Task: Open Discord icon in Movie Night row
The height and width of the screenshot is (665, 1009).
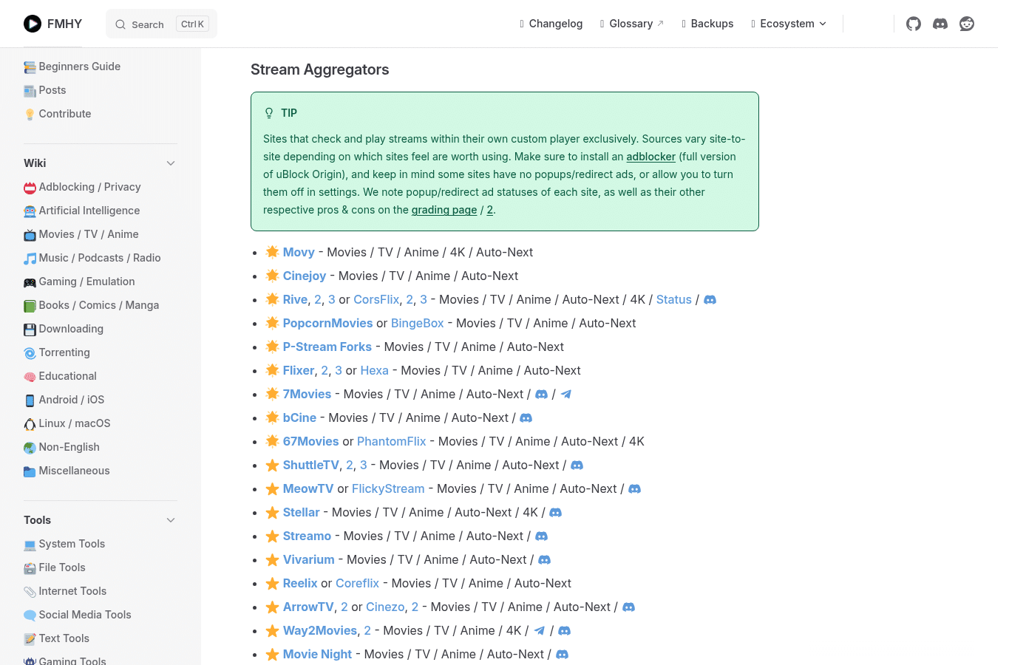Action: tap(563, 655)
